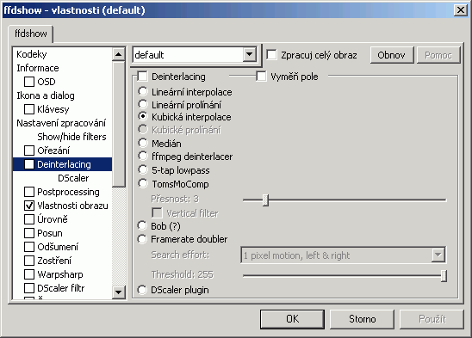Image resolution: width=472 pixels, height=338 pixels.
Task: Select Kodeky in the settings list
Action: tap(32, 54)
